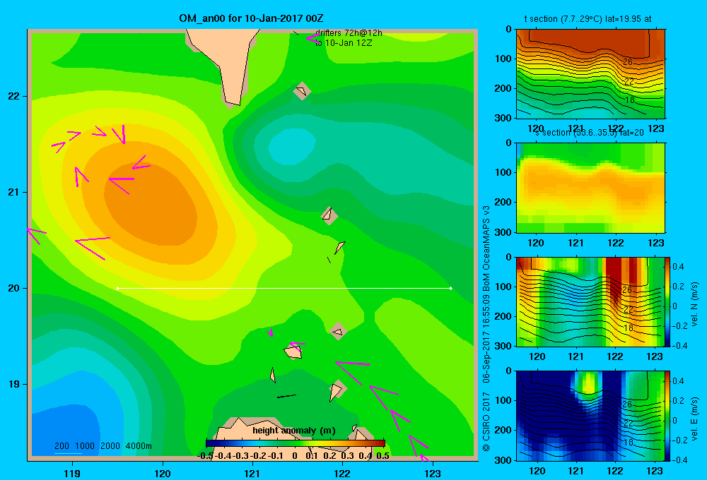Click the "0.4" top tick on vel. N colorbar
707x480 pixels.
pyautogui.click(x=678, y=267)
